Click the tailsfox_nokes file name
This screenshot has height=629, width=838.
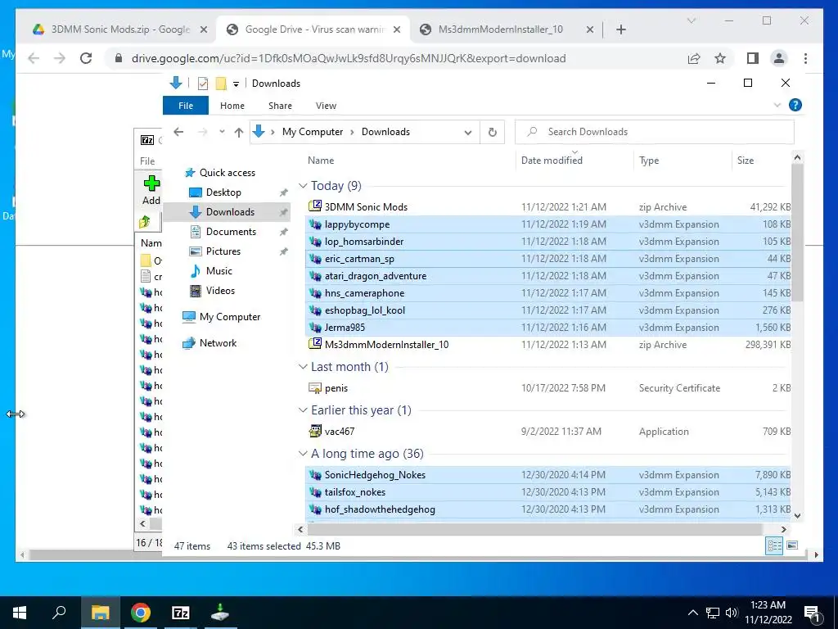tap(355, 492)
